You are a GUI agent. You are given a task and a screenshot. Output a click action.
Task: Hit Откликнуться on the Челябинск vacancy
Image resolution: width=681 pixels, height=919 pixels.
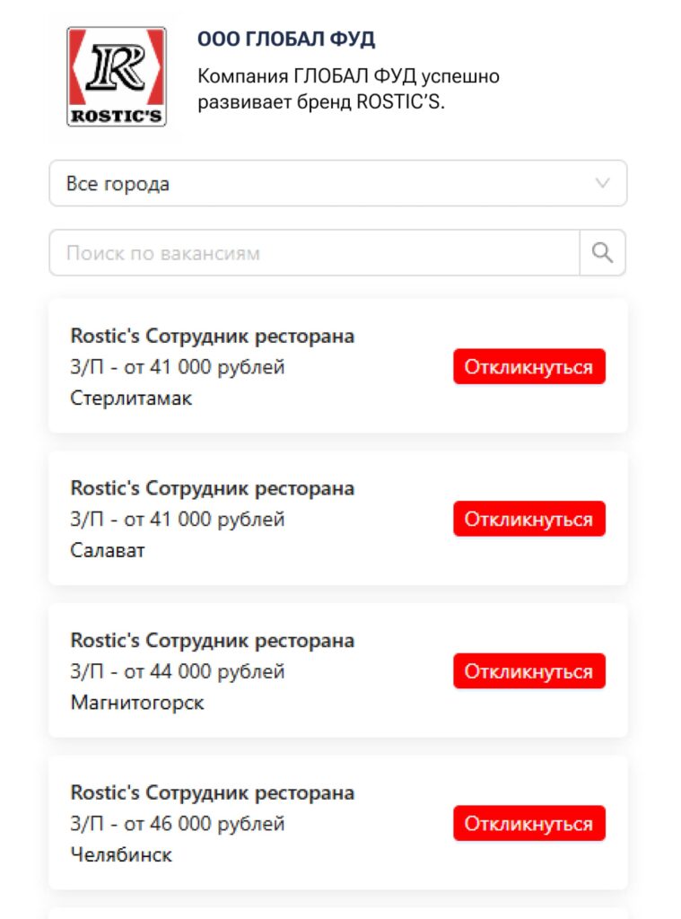pyautogui.click(x=529, y=824)
